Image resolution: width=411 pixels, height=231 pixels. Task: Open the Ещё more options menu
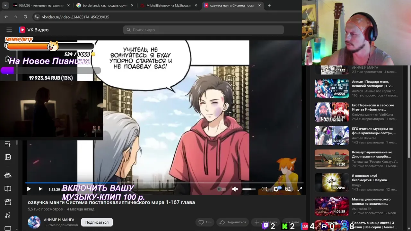click(293, 222)
